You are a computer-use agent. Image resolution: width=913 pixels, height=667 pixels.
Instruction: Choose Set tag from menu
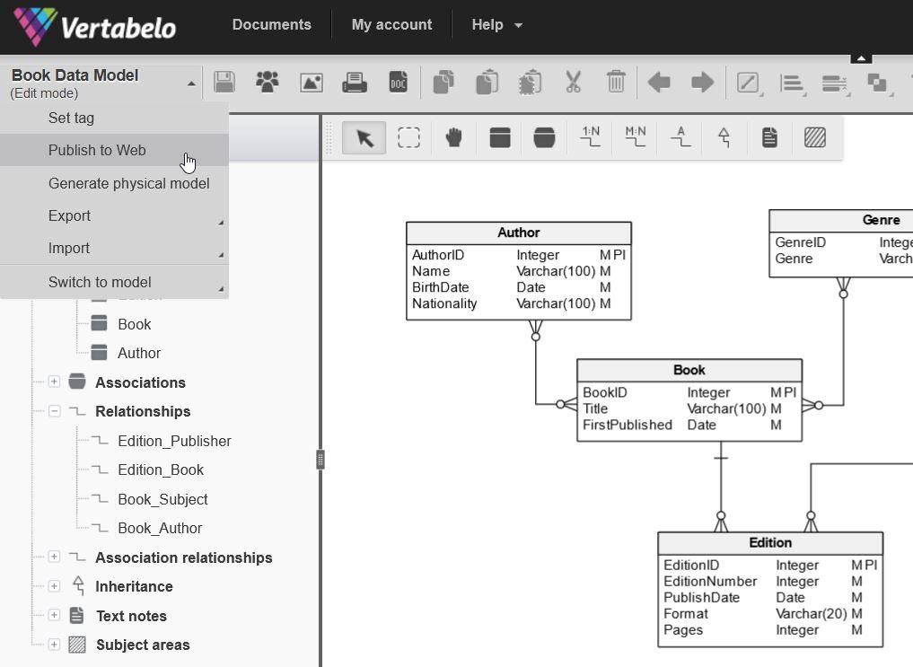coord(114,118)
